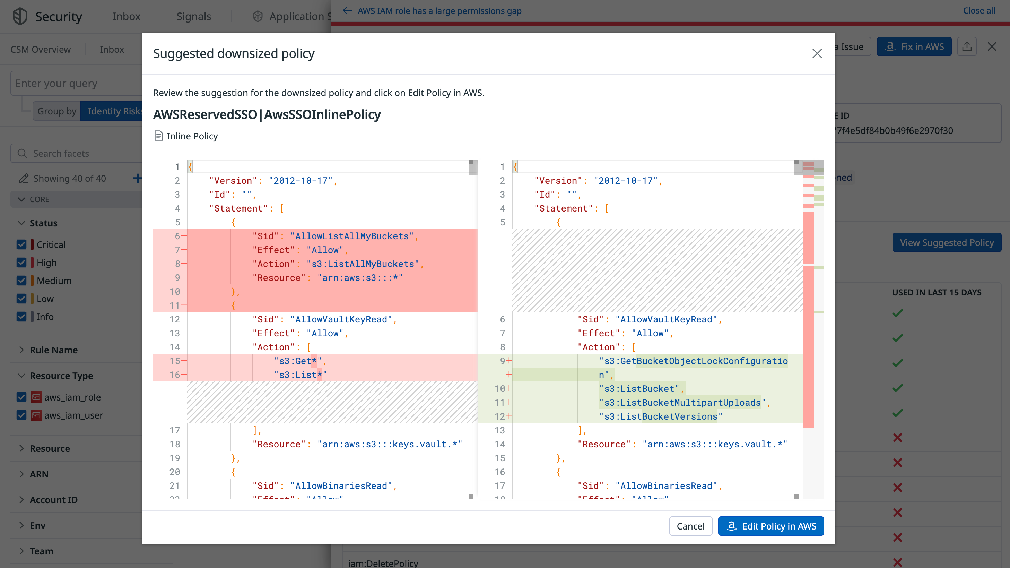Click the Inline Policy document icon
The image size is (1010, 568).
point(158,136)
